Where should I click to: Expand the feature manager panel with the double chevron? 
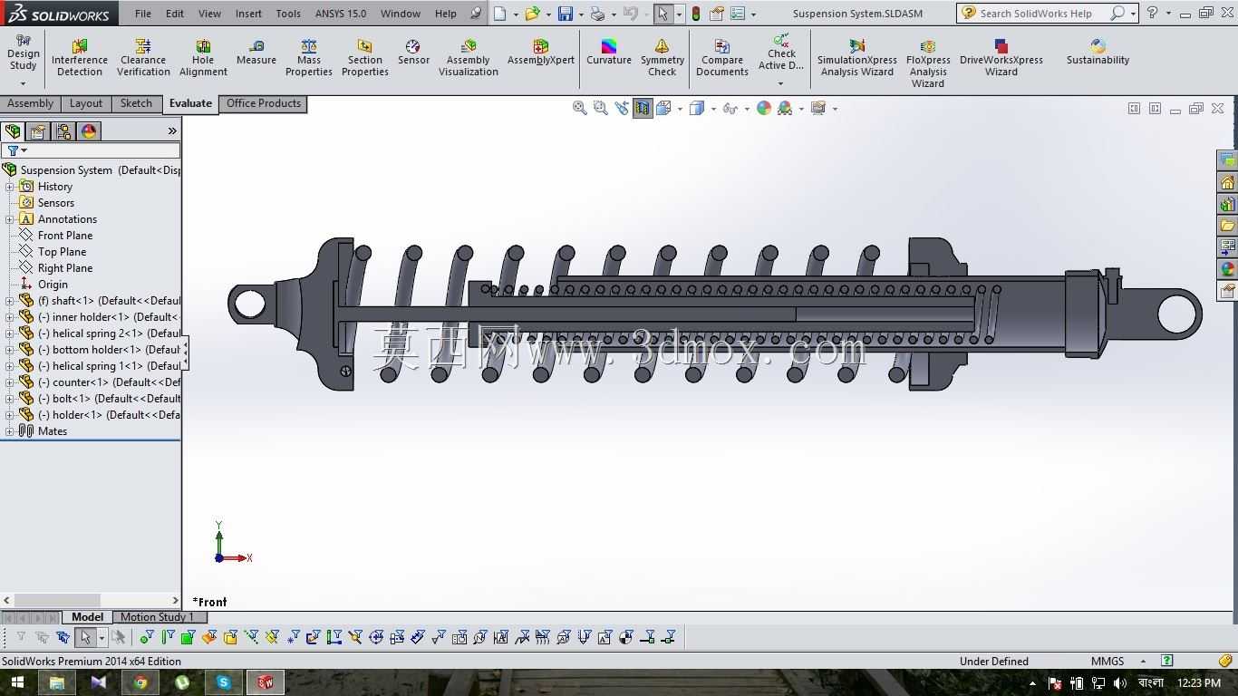click(172, 131)
